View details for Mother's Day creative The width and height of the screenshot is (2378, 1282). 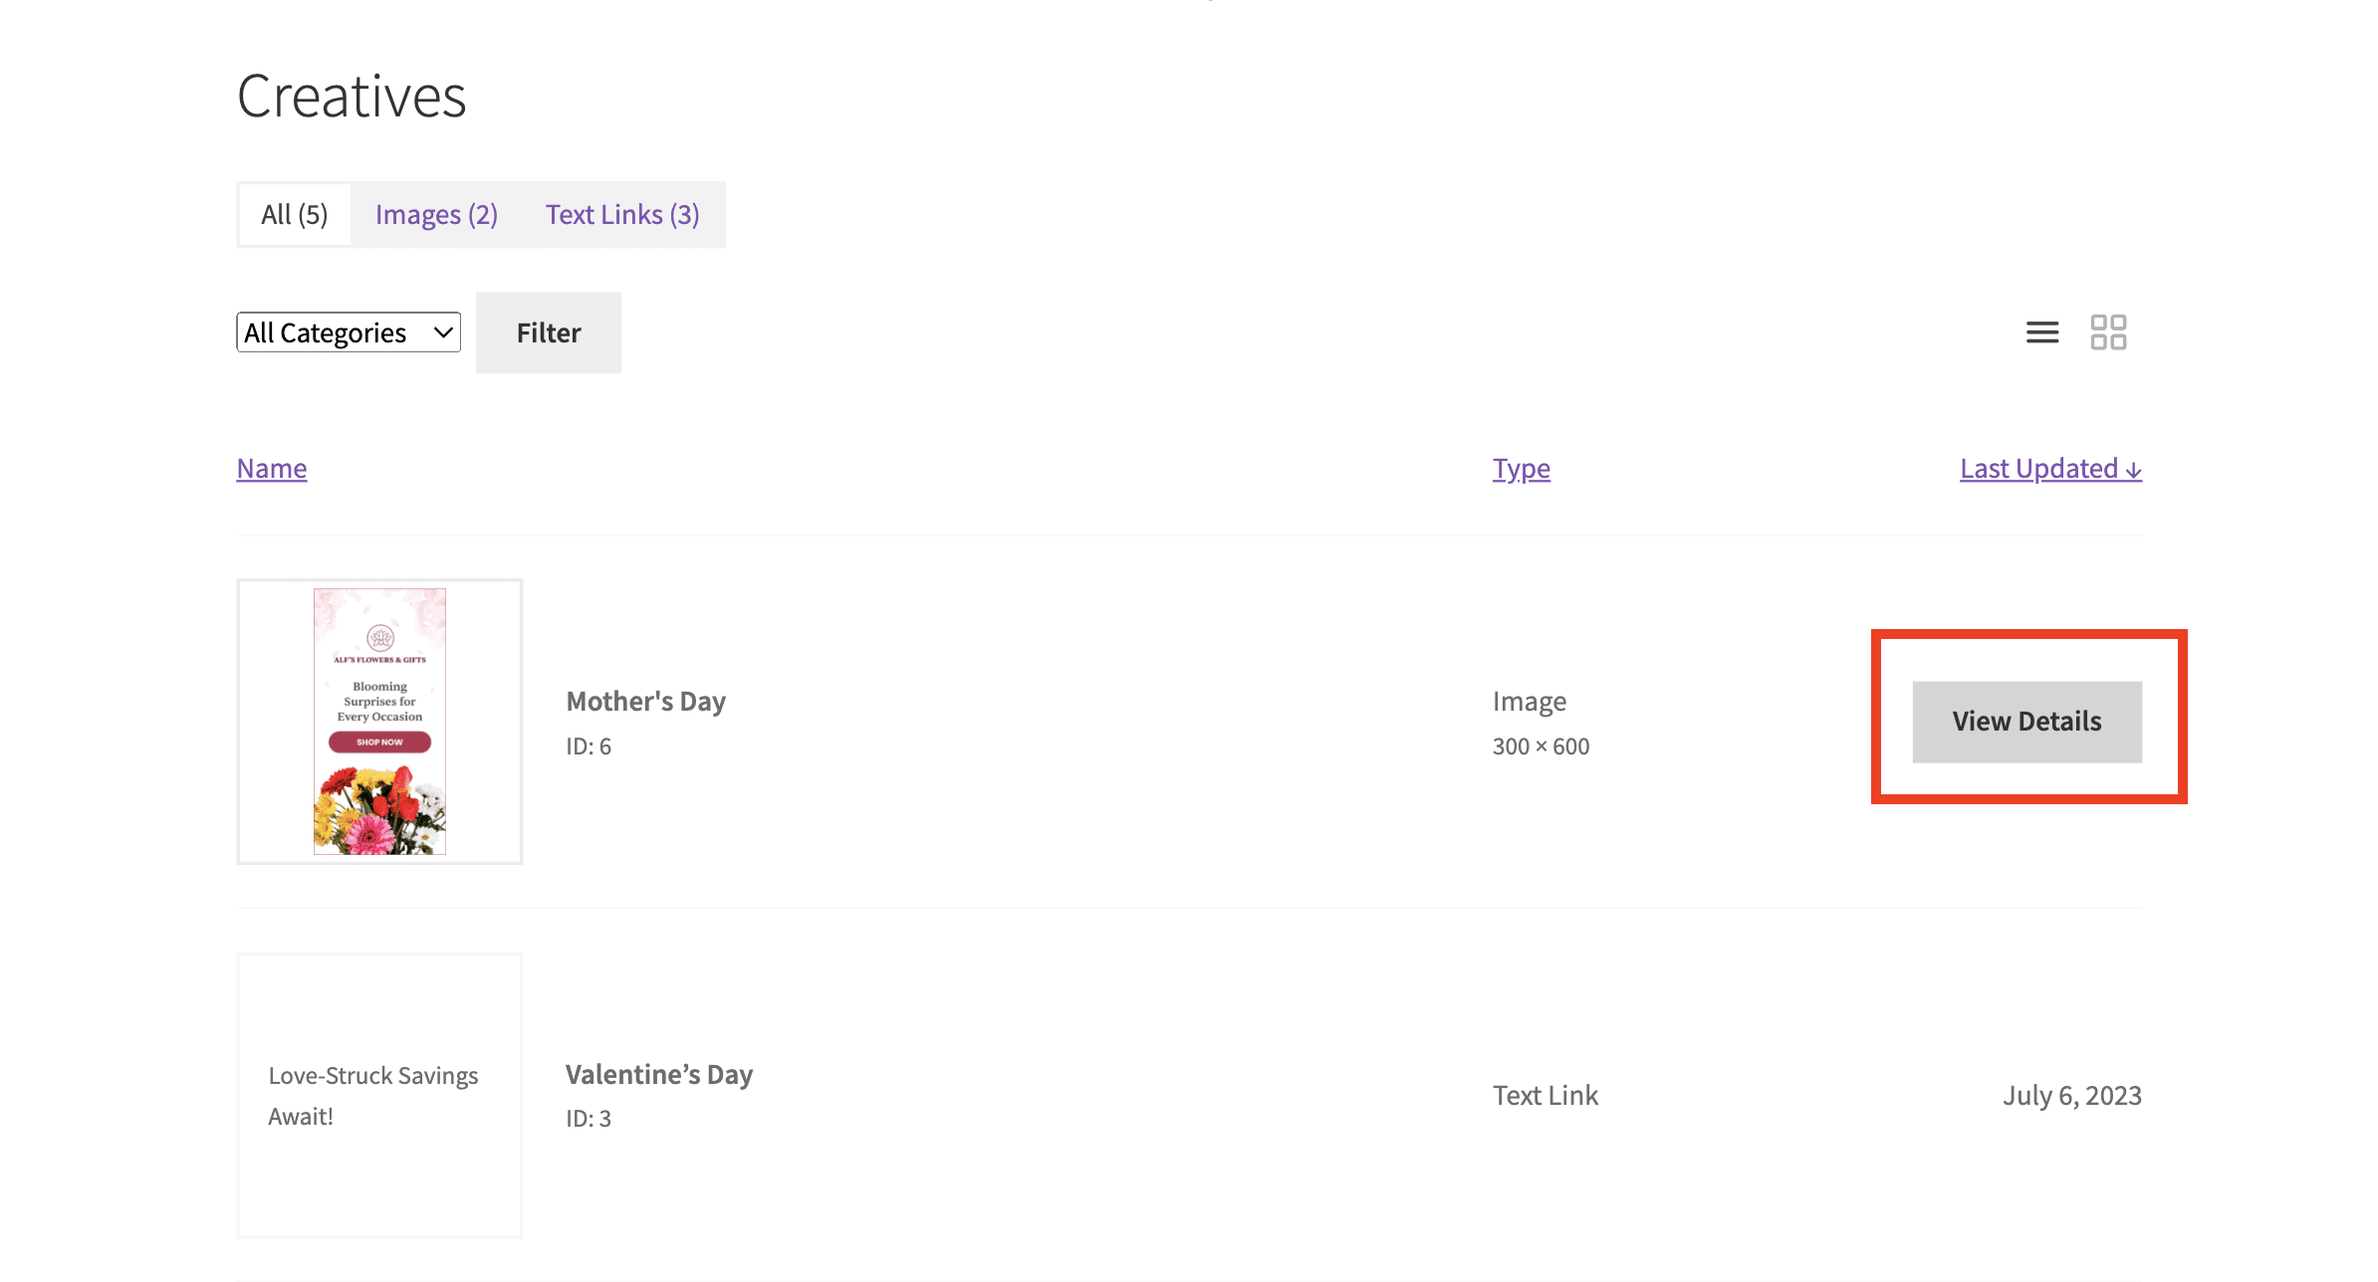pos(2025,722)
